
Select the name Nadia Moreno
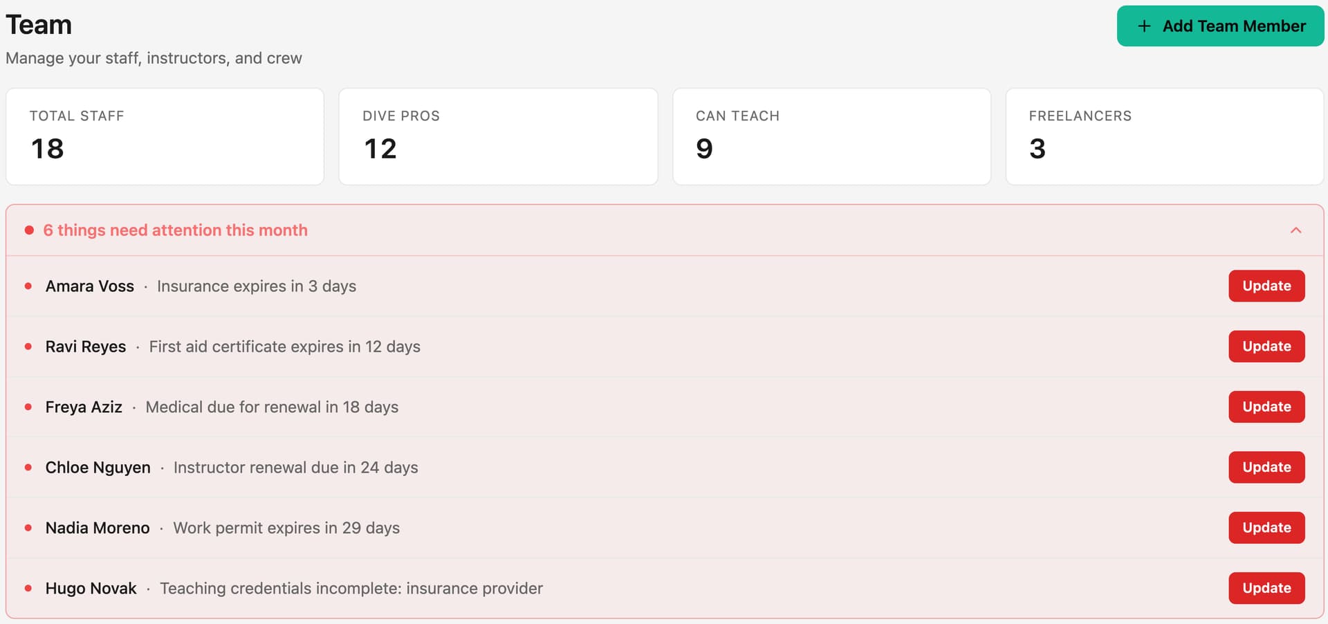[98, 528]
